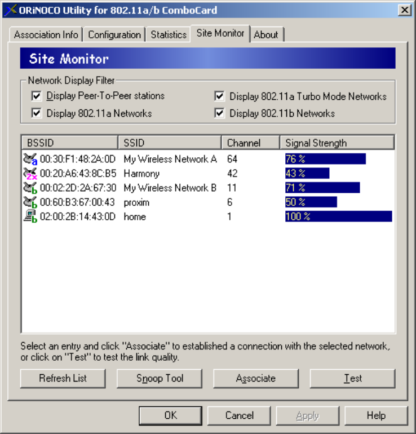This screenshot has height=434, width=416.
Task: Click the 100 % signal strength bar
Action: click(339, 216)
